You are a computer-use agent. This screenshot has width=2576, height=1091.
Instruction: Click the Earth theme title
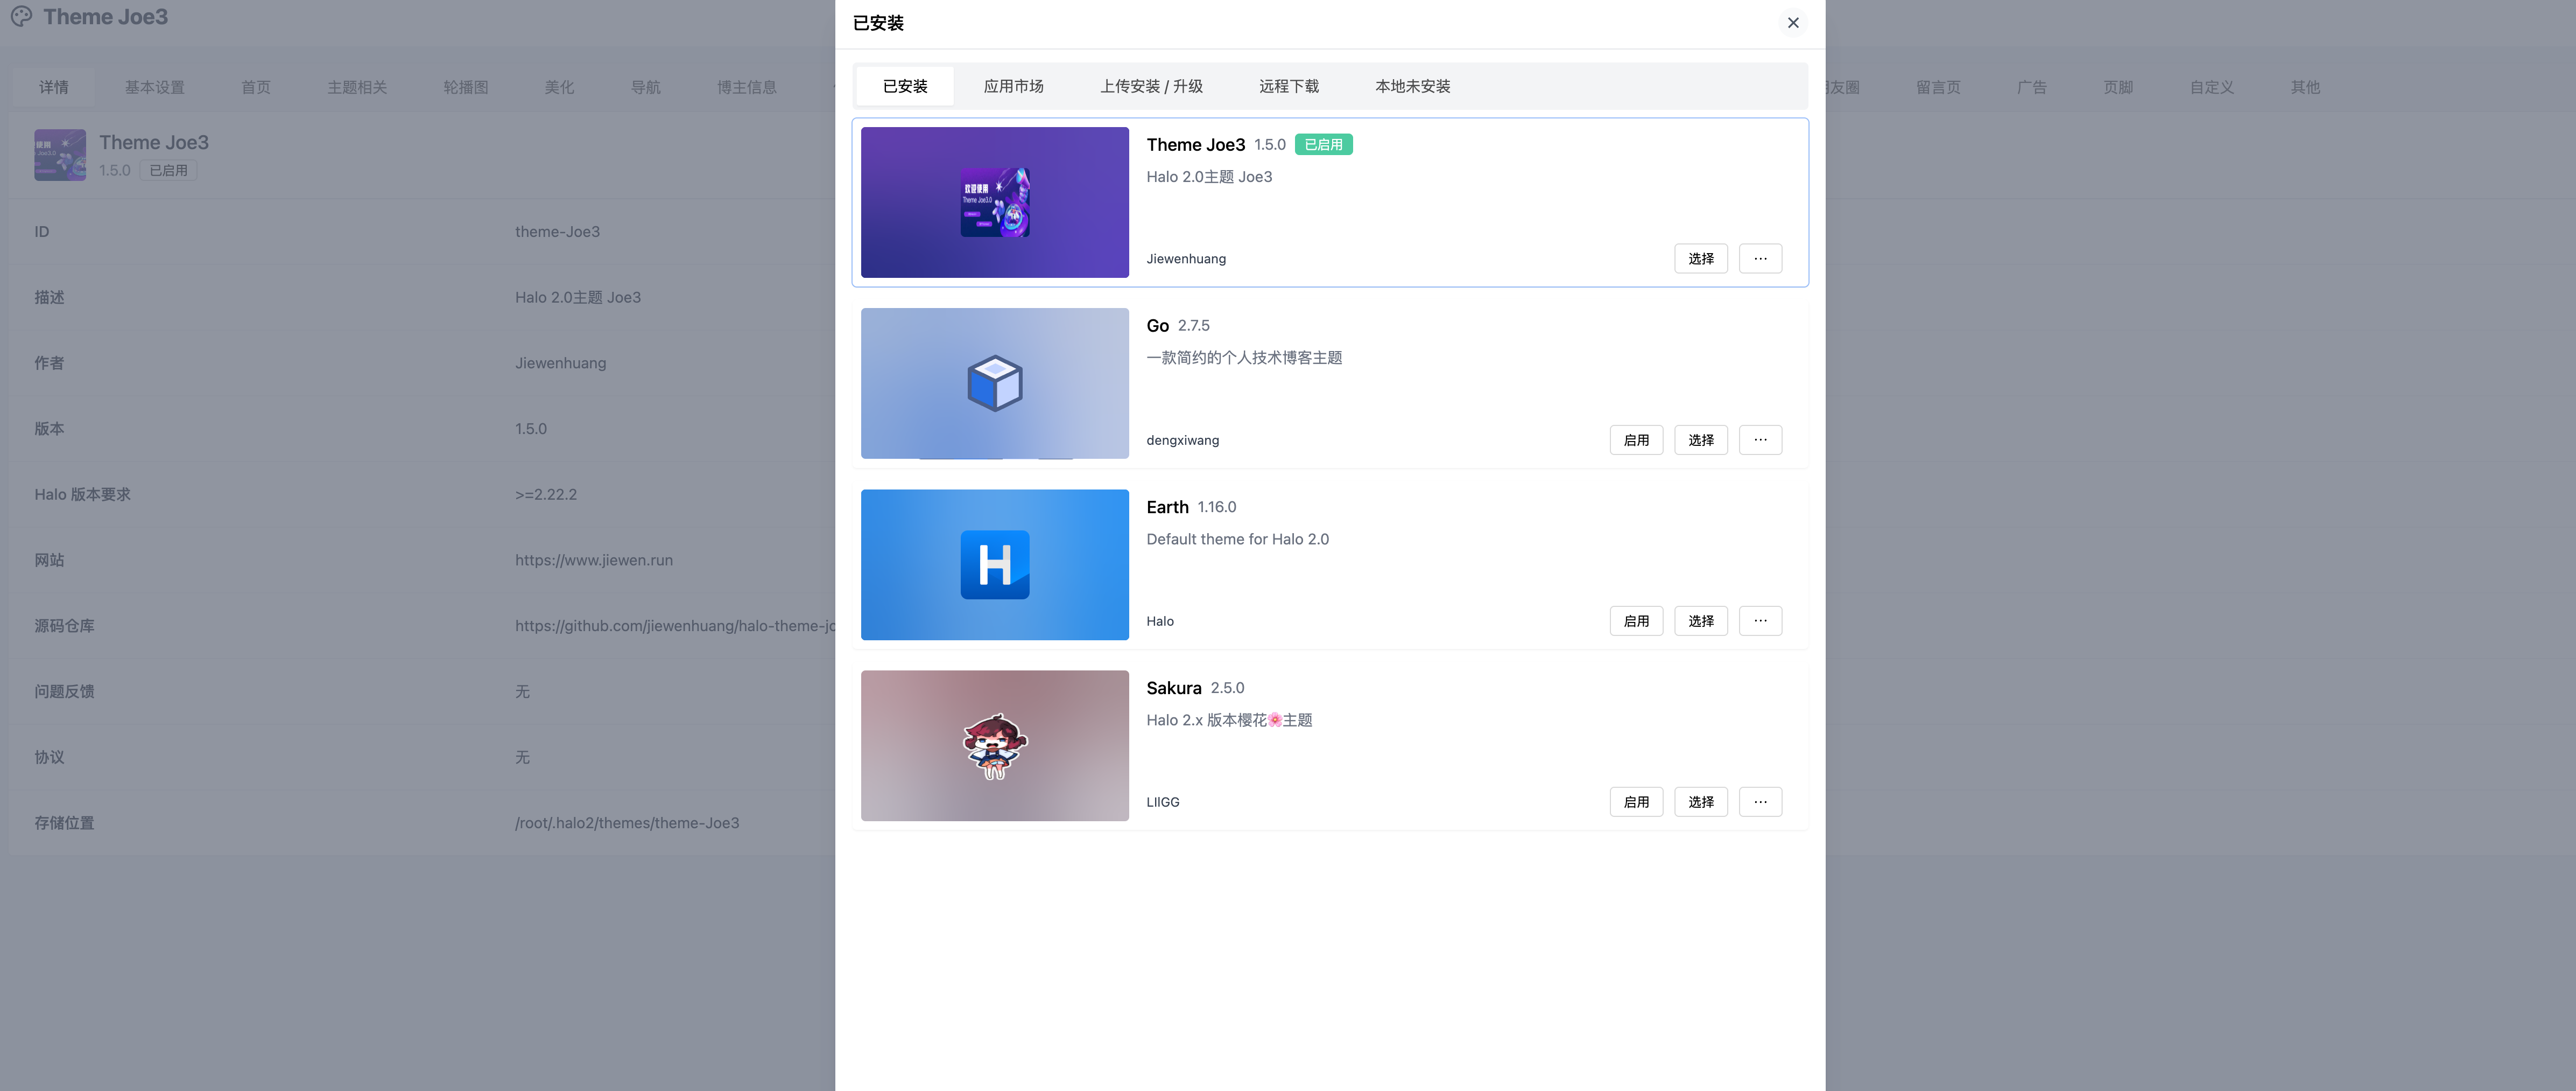(x=1167, y=507)
